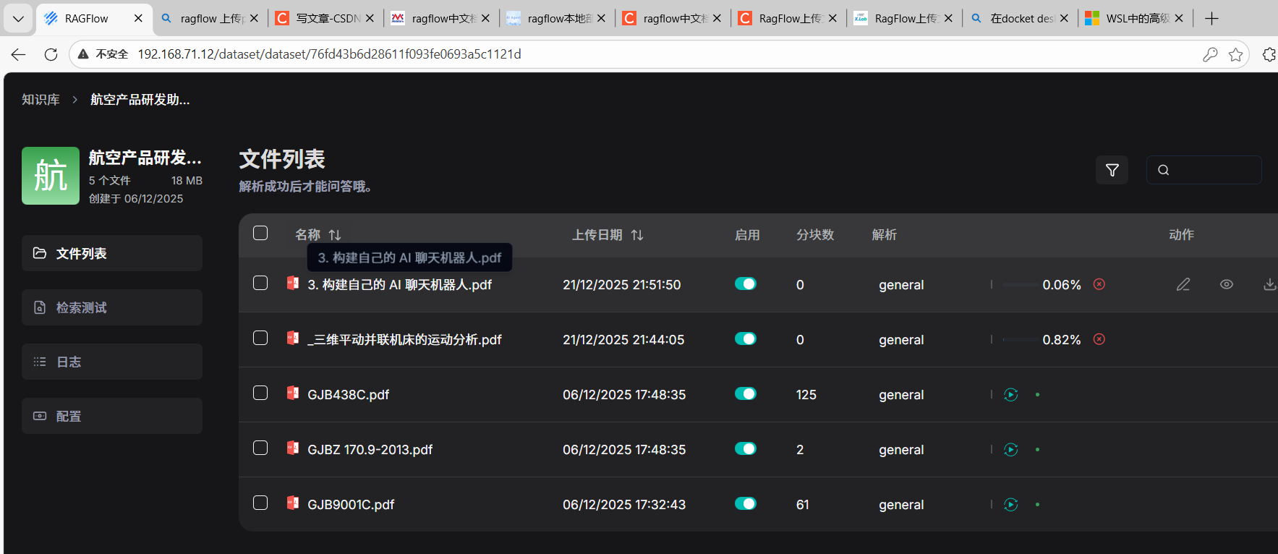This screenshot has width=1278, height=554.
Task: Click chunk count 125 cell
Action: (806, 395)
